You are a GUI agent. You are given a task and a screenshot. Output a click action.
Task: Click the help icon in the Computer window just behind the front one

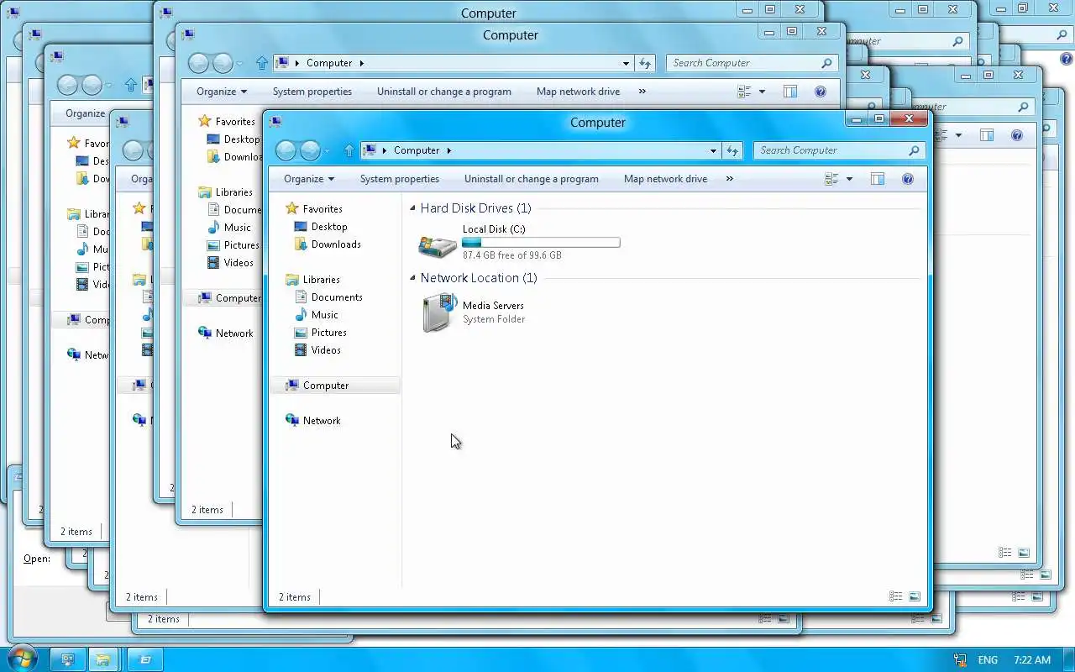[x=820, y=92]
